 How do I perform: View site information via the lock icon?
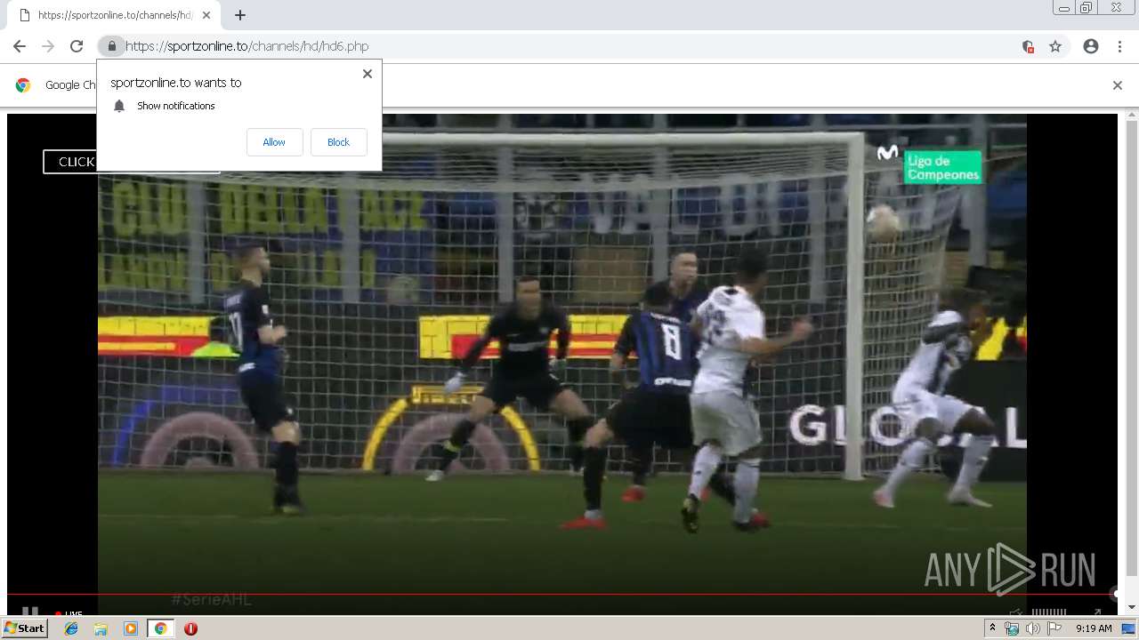(x=111, y=46)
